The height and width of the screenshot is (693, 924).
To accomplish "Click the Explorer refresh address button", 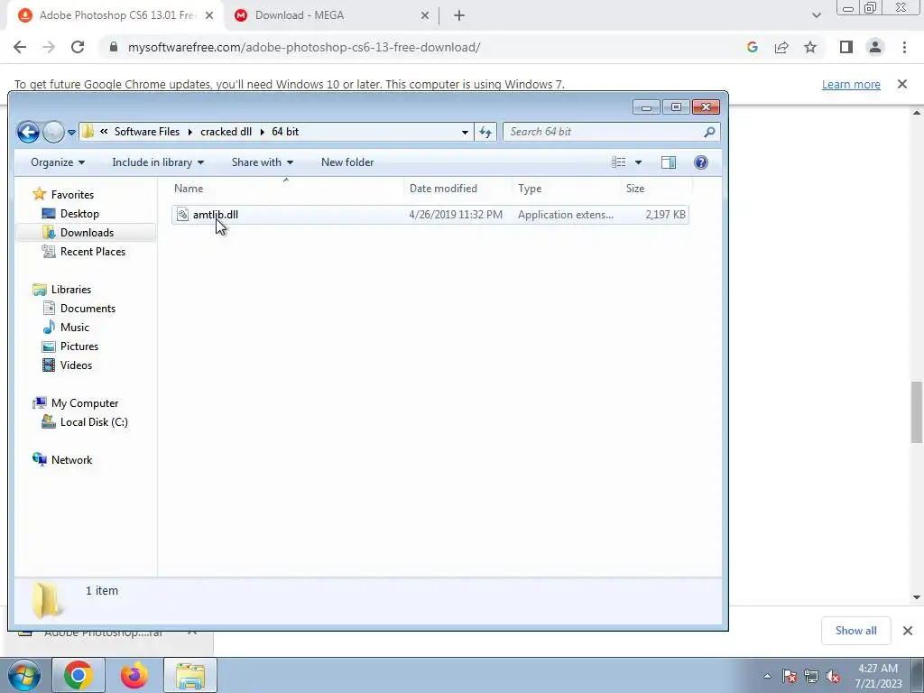I will [485, 132].
